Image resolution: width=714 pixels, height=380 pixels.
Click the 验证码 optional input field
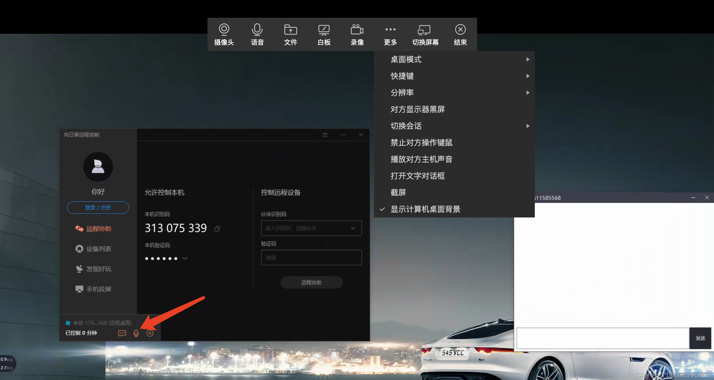[x=311, y=258]
